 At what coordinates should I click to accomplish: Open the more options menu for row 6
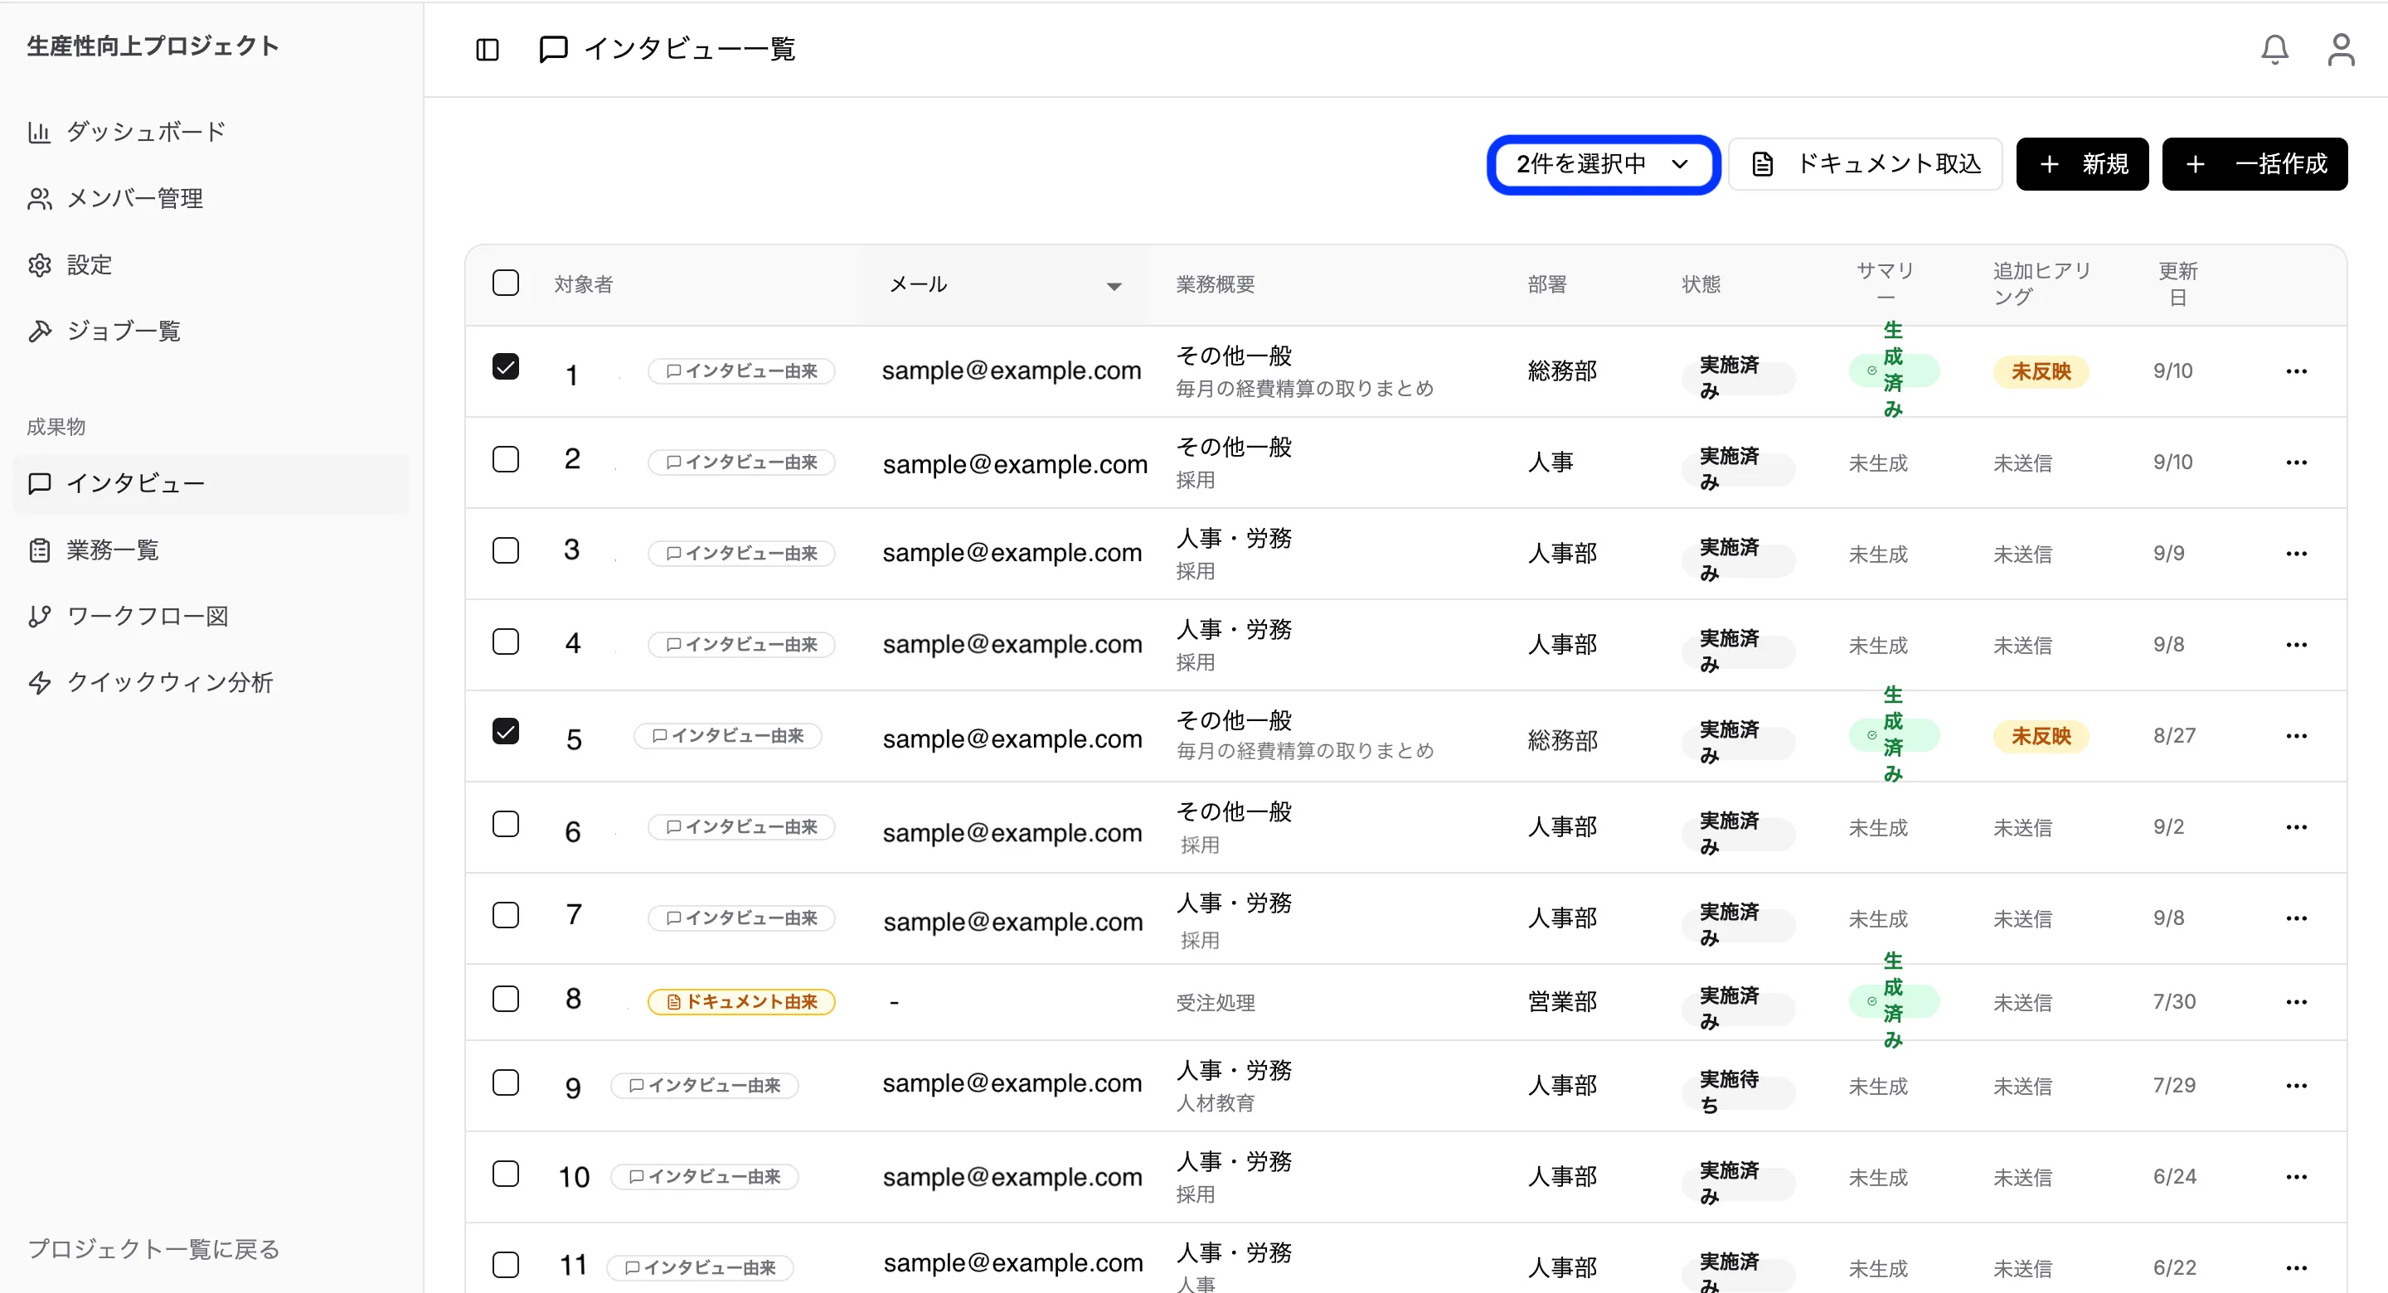click(x=2296, y=827)
